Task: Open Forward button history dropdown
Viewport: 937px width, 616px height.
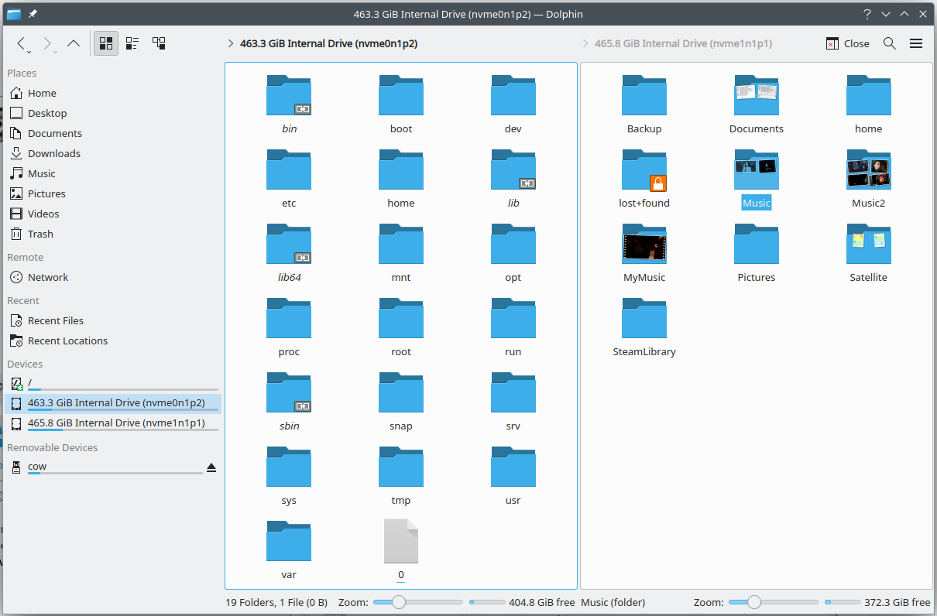Action: pos(55,52)
